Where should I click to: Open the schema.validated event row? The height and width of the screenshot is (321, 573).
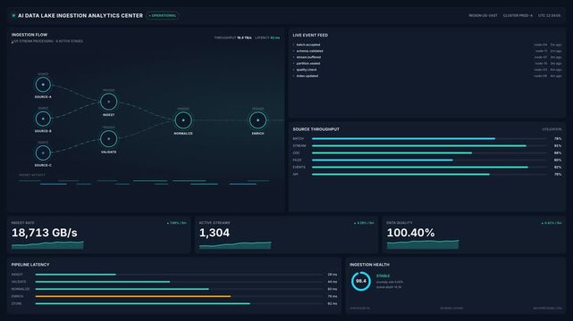pyautogui.click(x=426, y=51)
